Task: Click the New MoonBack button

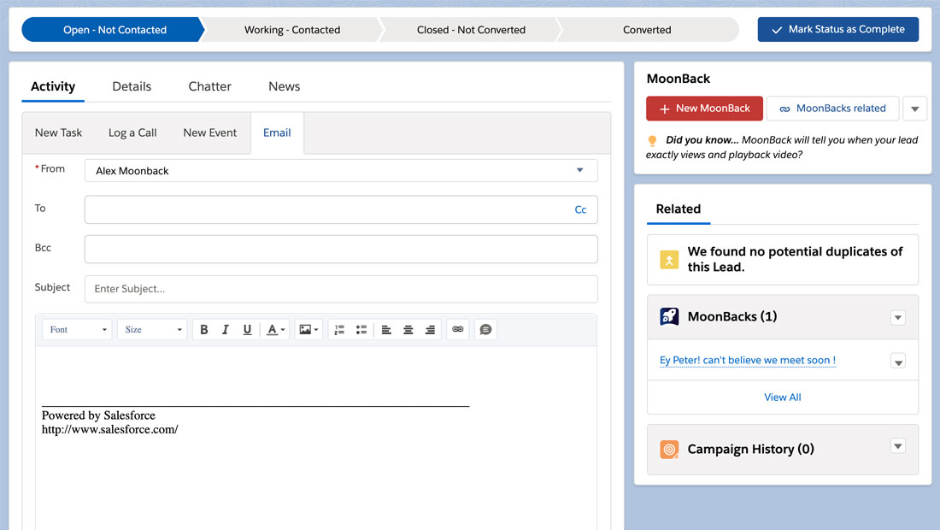Action: [x=704, y=109]
